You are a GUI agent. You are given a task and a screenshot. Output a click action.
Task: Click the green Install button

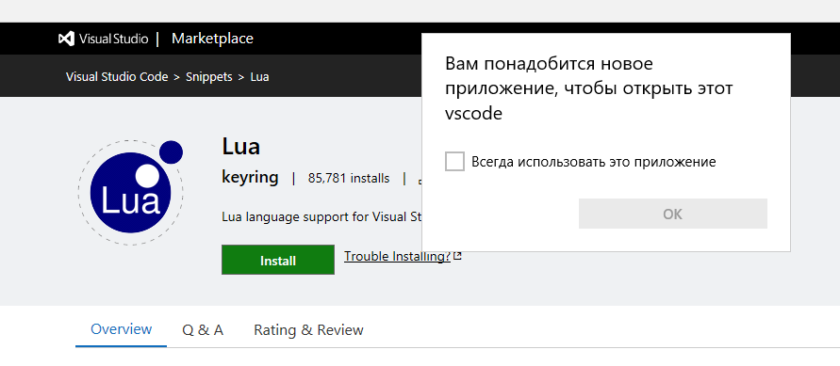(278, 261)
